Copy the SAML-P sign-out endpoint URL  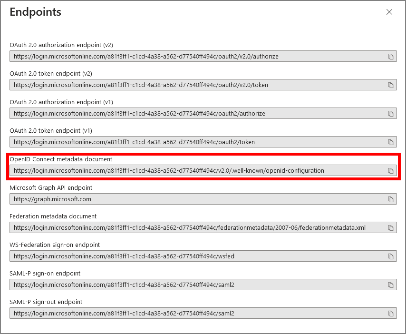coord(391,314)
